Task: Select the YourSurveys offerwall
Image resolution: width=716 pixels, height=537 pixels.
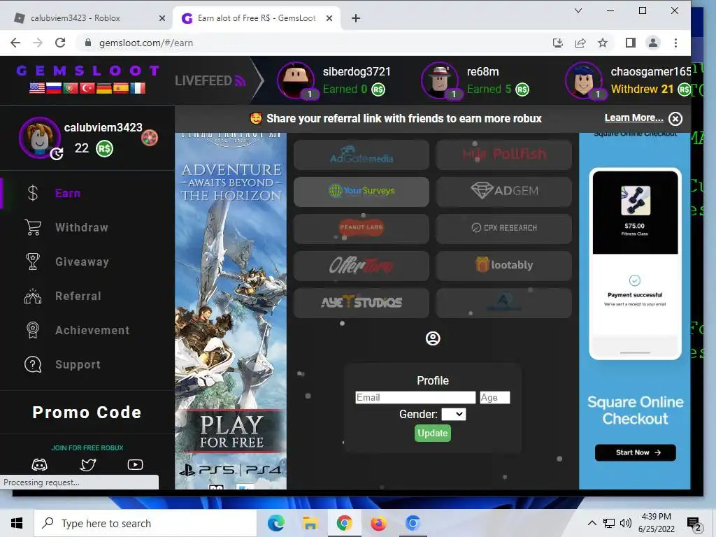Action: click(x=361, y=192)
